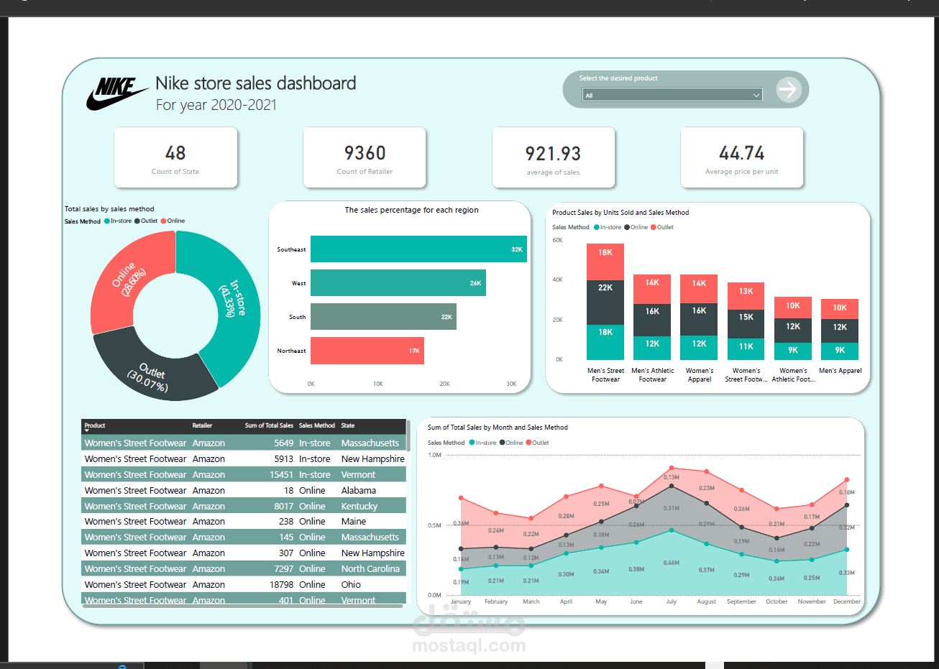This screenshot has width=939, height=669.
Task: Select the 48 Count of State card
Action: pyautogui.click(x=175, y=157)
